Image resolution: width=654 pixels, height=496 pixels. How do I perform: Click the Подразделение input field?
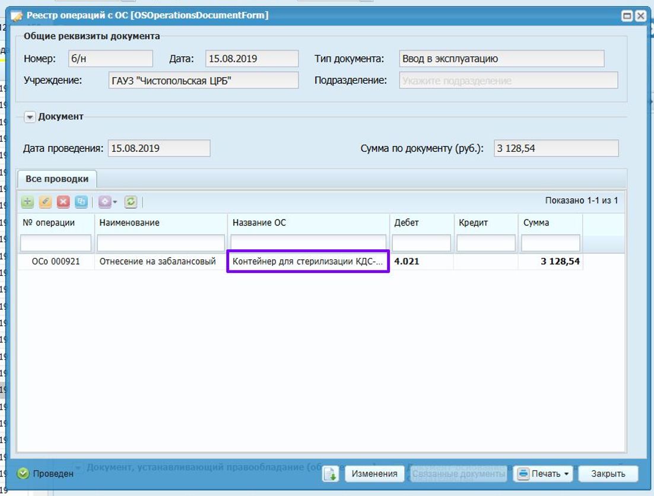pos(509,81)
